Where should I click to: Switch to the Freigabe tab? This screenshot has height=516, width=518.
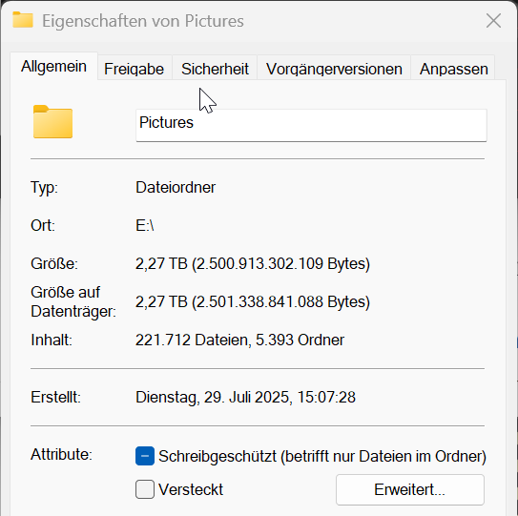(x=135, y=69)
